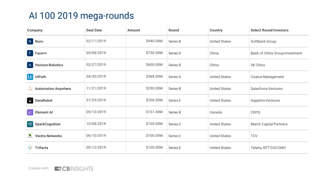The image size is (329, 185).
Task: Select the Horizon Robotics H icon
Action: click(30, 65)
